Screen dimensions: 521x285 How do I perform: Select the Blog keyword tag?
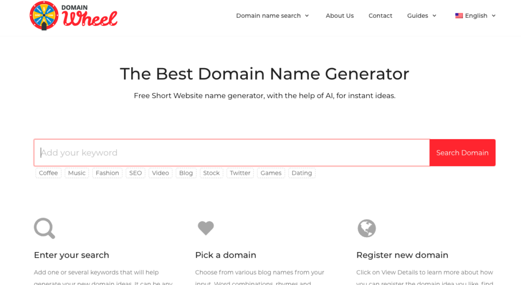point(186,173)
